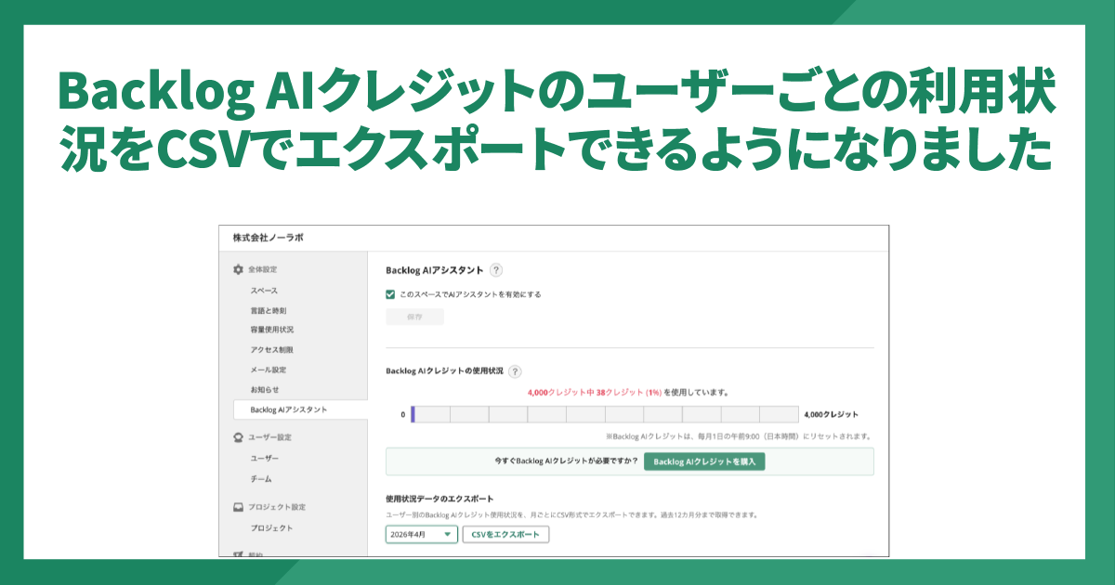Open 容量使用状況 in sidebar
Viewport: 1115px width, 585px height.
pos(272,330)
